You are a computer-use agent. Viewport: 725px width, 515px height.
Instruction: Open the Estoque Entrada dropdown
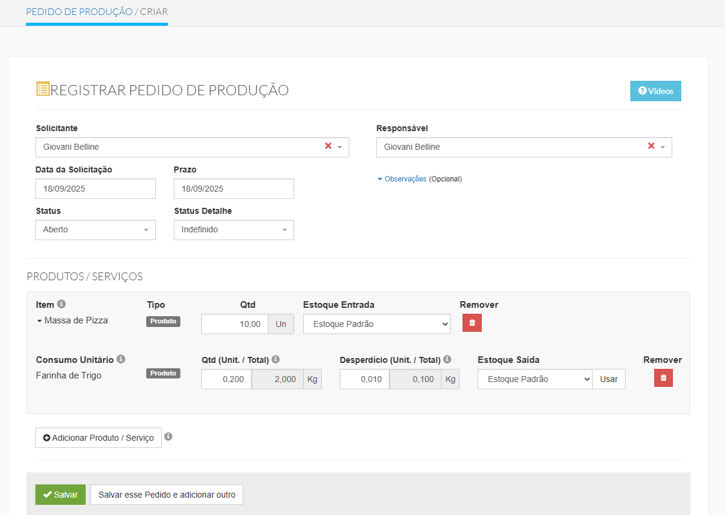376,324
